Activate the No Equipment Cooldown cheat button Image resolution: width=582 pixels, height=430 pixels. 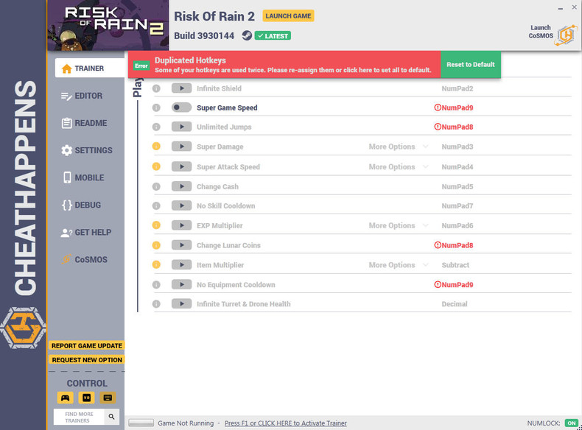[181, 284]
